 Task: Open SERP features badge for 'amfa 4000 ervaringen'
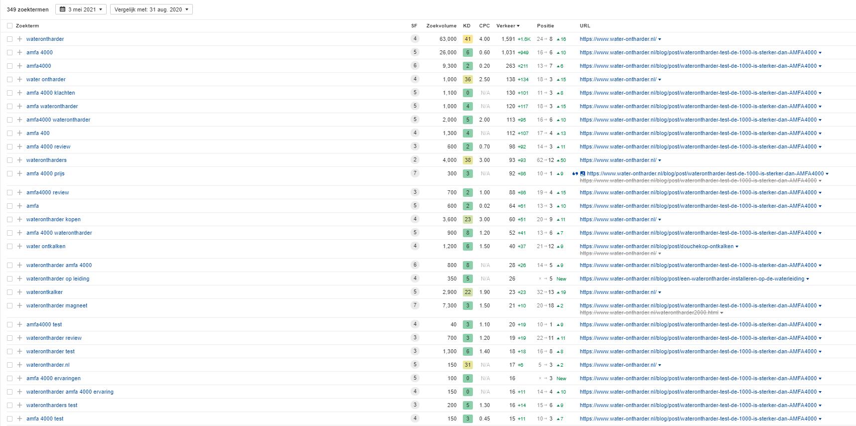pos(415,378)
